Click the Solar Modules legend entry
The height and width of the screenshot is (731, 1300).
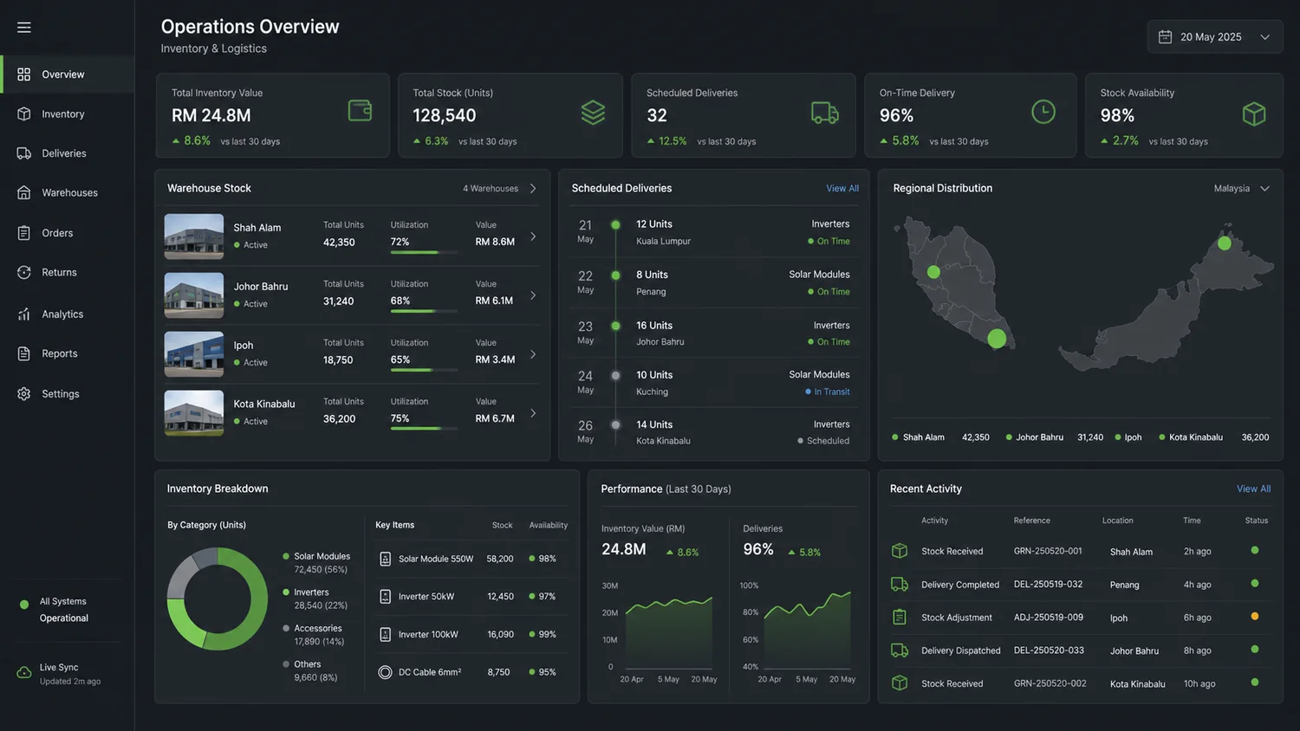(316, 563)
